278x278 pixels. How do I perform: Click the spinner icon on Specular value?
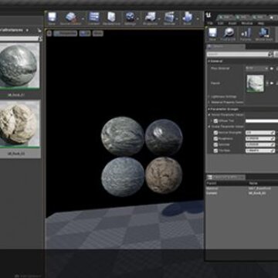tap(273, 144)
